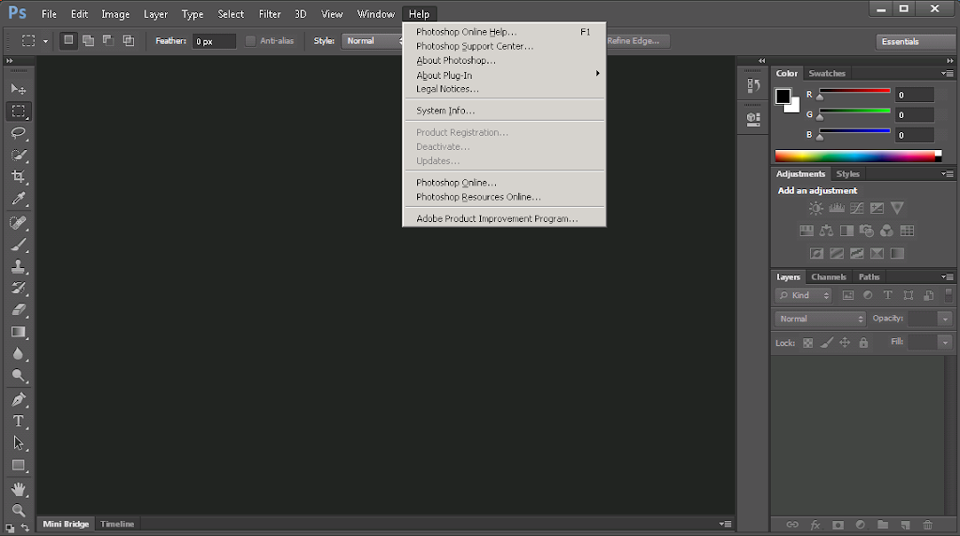Choose System Info from Help menu
The height and width of the screenshot is (536, 960).
[x=504, y=111]
